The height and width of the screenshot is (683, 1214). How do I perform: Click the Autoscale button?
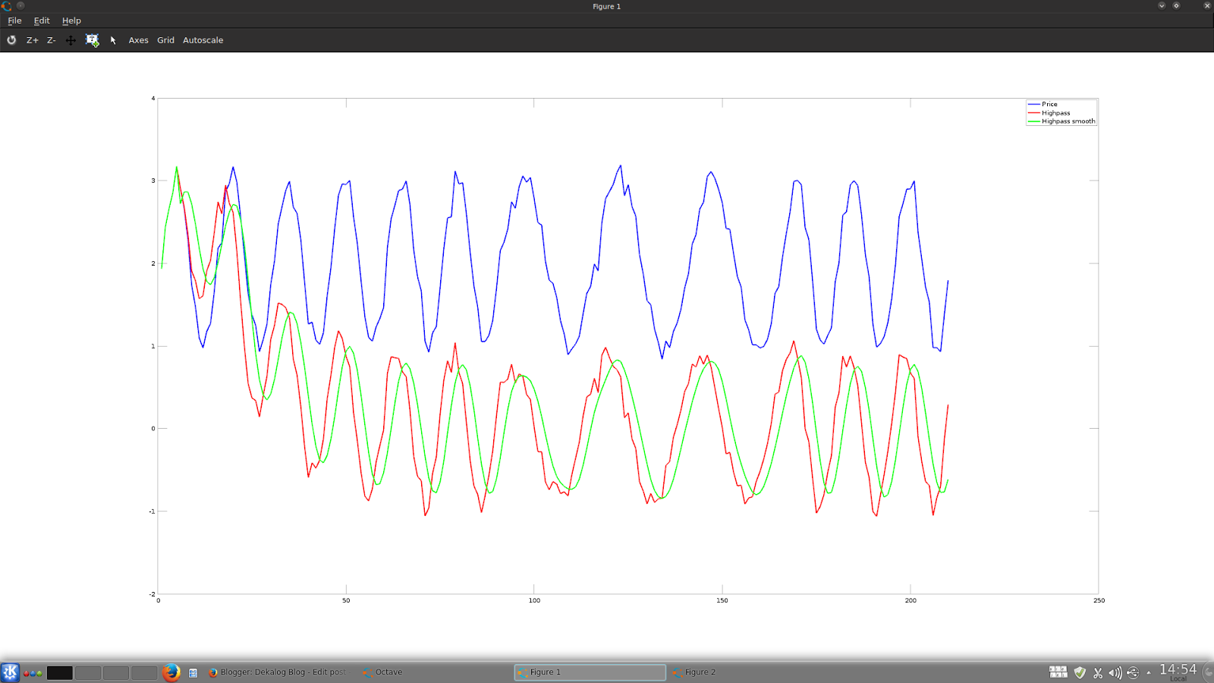tap(202, 39)
